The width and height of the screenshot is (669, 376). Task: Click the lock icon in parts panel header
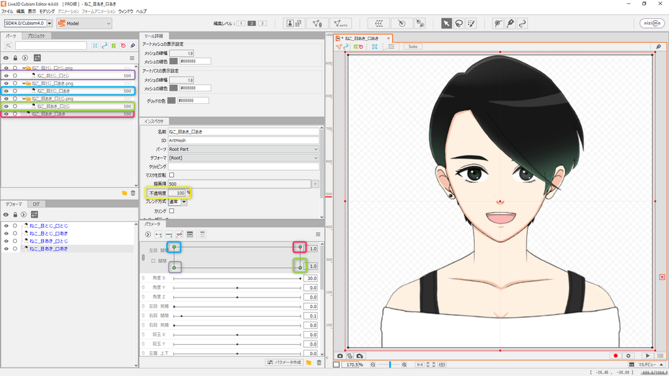tap(15, 57)
